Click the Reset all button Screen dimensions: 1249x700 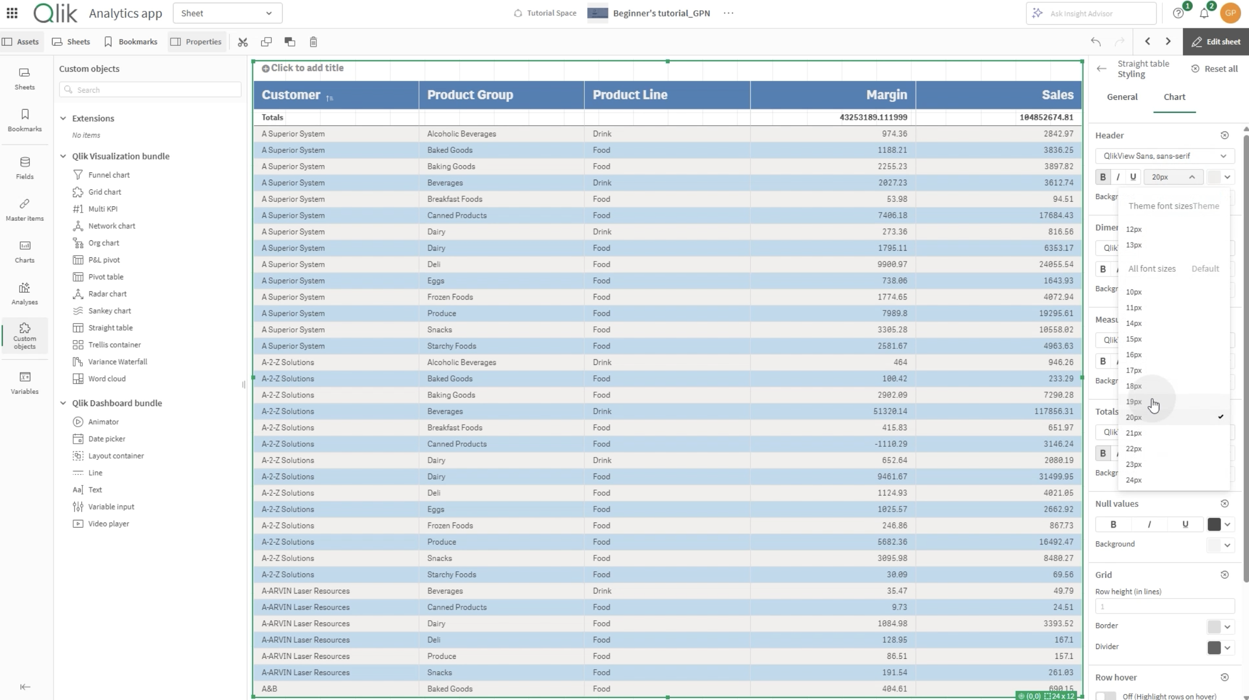1214,68
